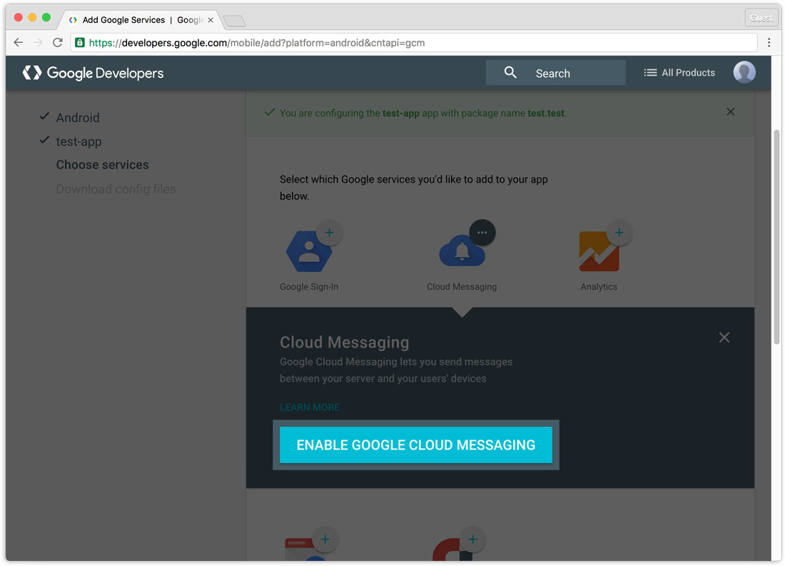Screen dimensions: 785x566
Task: Close the Add Google Services tab
Action: click(211, 20)
